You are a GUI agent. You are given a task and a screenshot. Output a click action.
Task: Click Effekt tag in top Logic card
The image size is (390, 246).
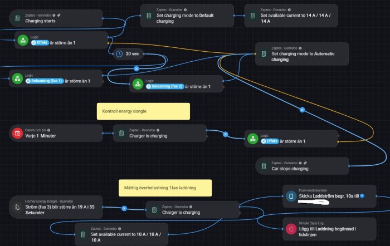pyautogui.click(x=40, y=43)
